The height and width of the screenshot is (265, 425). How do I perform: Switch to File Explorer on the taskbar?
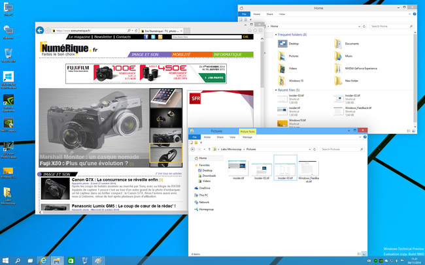tap(57, 260)
